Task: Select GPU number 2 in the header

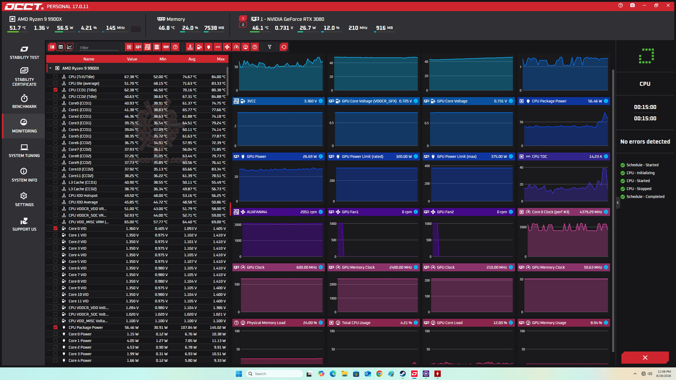Action: (x=243, y=25)
